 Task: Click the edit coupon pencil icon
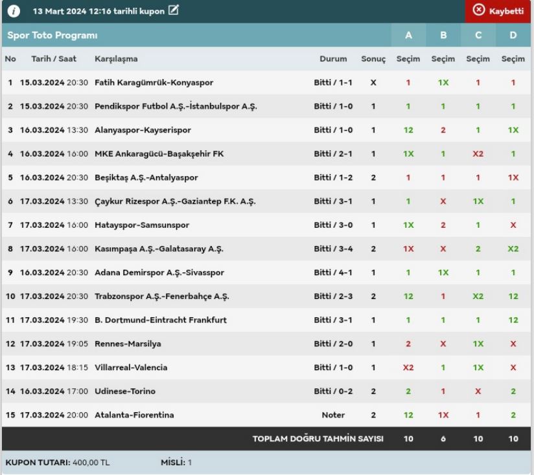pos(173,10)
